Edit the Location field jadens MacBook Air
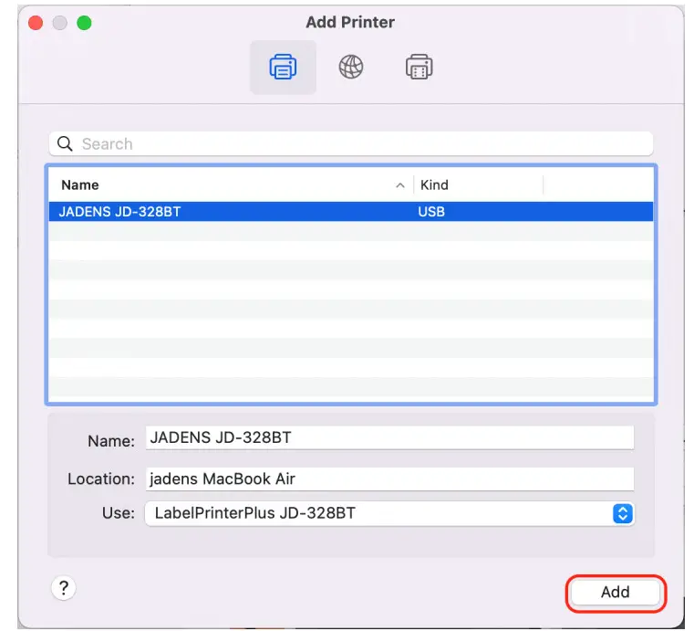 click(389, 479)
